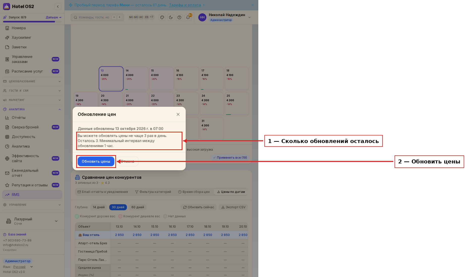Open the Лазурный hotel selector dropdown

coord(32,221)
